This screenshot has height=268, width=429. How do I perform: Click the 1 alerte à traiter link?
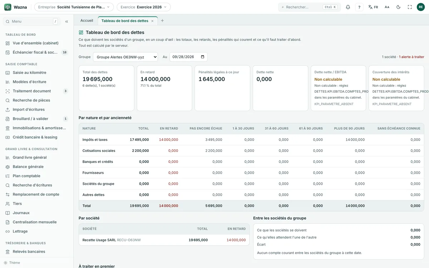click(x=411, y=57)
